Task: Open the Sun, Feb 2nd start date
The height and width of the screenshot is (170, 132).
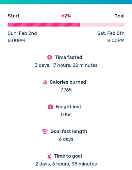Action: (22, 33)
